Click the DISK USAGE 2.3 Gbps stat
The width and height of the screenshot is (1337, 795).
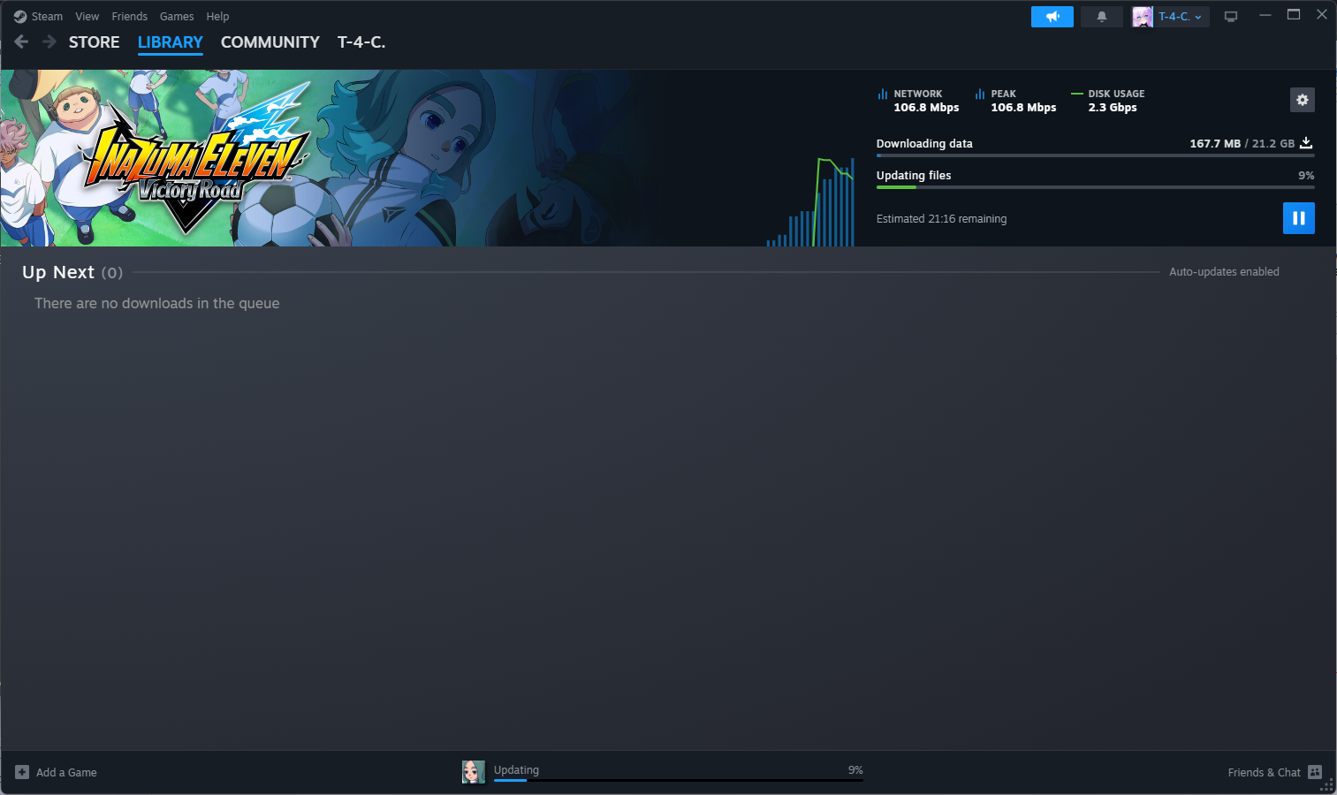pyautogui.click(x=1108, y=101)
